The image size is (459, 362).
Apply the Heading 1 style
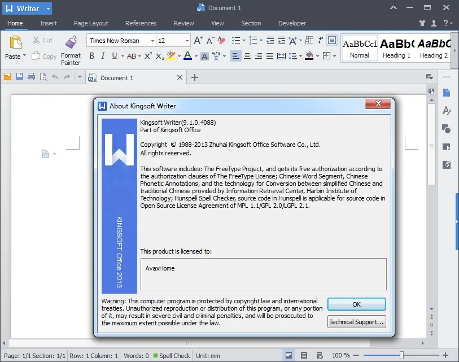[396, 48]
